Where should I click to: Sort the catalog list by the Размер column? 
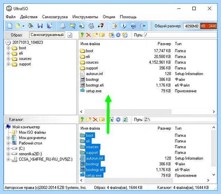pos(164,128)
